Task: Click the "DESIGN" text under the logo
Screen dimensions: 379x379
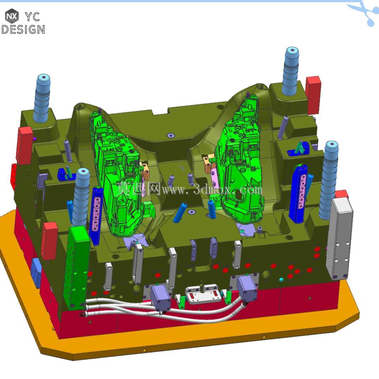Action: click(x=23, y=30)
